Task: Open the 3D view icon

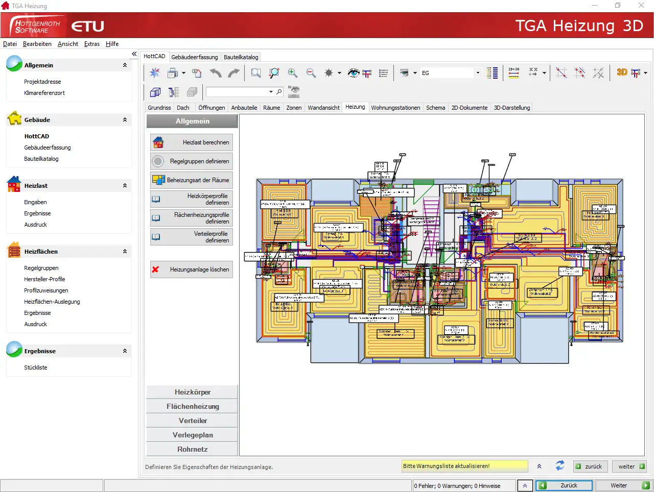Action: 622,72
